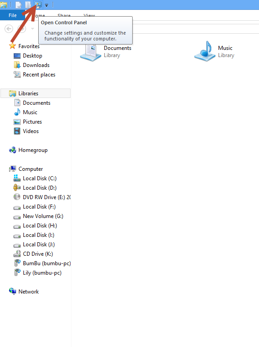The image size is (259, 347).
Task: Open the BumBu (bumbu-pc) network drive
Action: click(42, 263)
